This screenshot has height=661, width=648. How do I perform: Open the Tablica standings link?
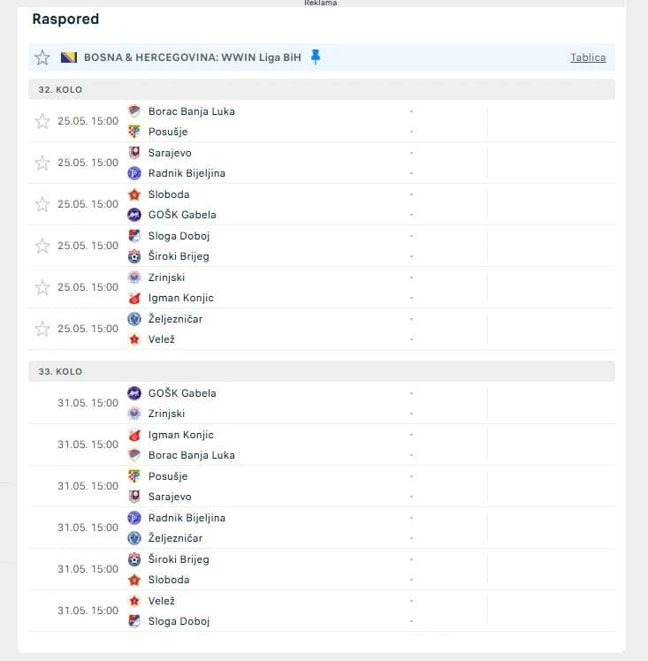pyautogui.click(x=588, y=57)
